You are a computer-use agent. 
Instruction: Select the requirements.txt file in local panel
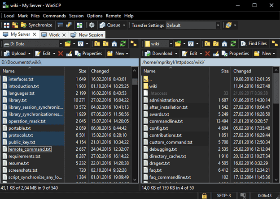click(x=24, y=157)
